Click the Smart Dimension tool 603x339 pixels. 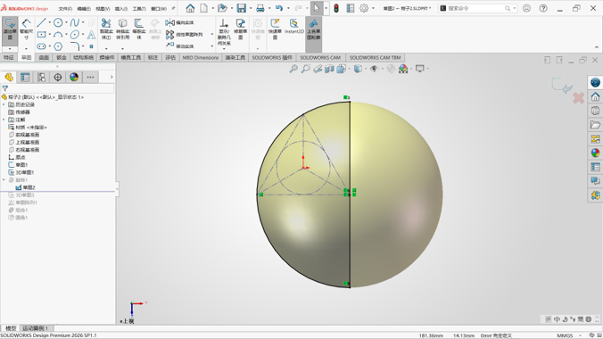pos(26,29)
